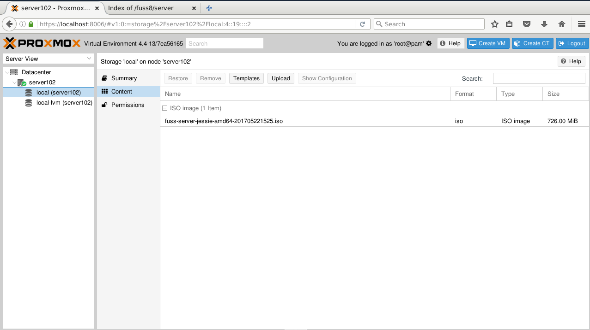Viewport: 590px width, 330px height.
Task: Click the green padlock security icon
Action: click(31, 24)
